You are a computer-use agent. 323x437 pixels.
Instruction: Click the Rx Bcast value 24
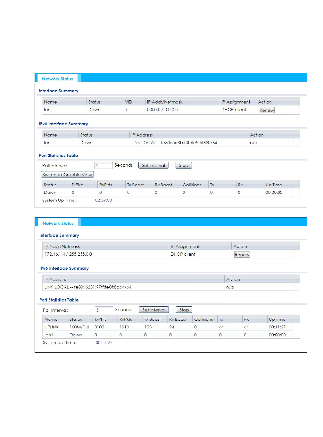(172, 327)
